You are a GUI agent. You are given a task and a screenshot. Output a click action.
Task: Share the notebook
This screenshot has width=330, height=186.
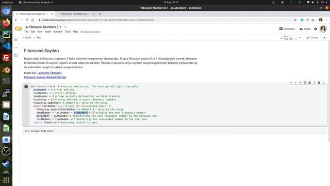pos(305,29)
